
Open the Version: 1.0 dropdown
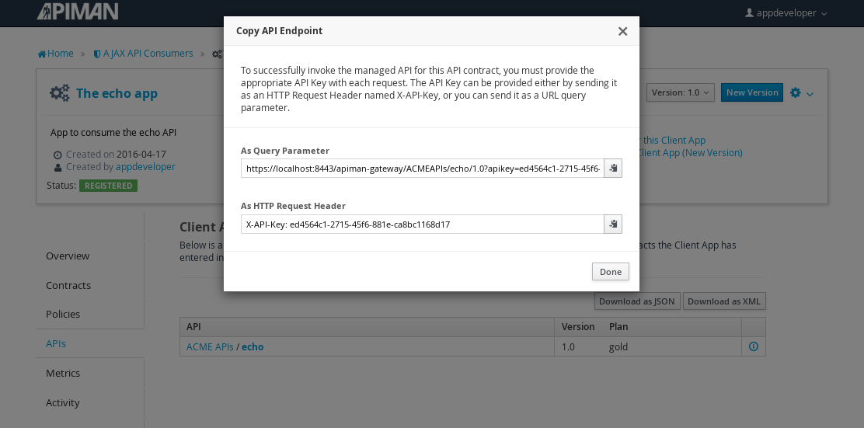coord(680,92)
